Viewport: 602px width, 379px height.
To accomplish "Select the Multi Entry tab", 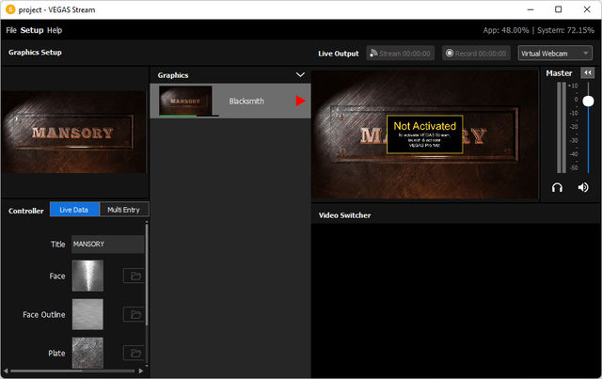I will pyautogui.click(x=124, y=210).
